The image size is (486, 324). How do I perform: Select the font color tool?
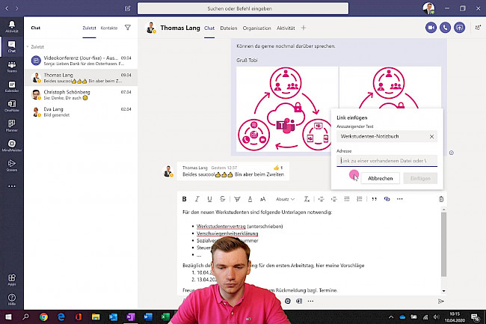[250, 199]
